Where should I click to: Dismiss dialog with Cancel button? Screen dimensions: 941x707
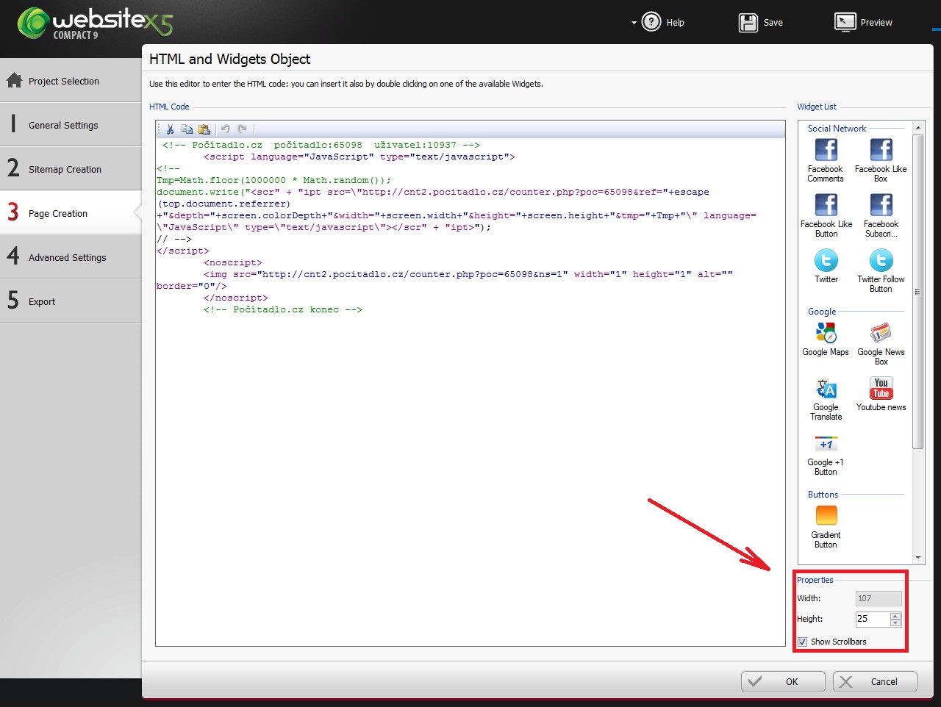click(875, 681)
